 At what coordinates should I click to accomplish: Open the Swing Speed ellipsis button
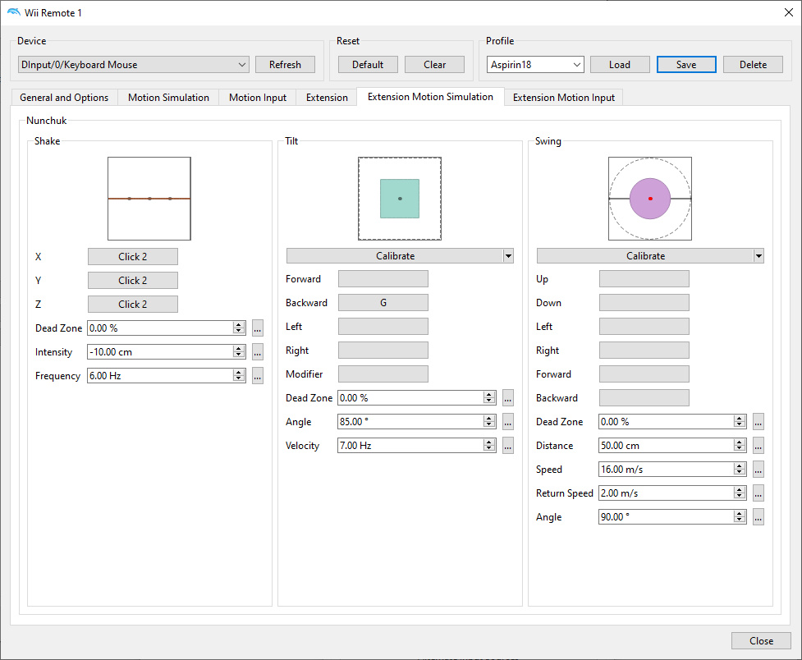pyautogui.click(x=758, y=470)
